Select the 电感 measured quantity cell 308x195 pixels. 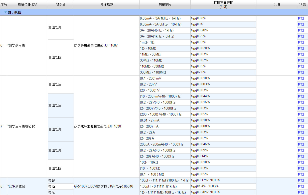pos(61,186)
